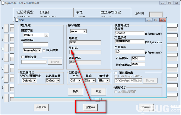Viewport: 181px width, 115px height.
Task: Click the 起始值 field showing 0000
Action: (x=85, y=42)
